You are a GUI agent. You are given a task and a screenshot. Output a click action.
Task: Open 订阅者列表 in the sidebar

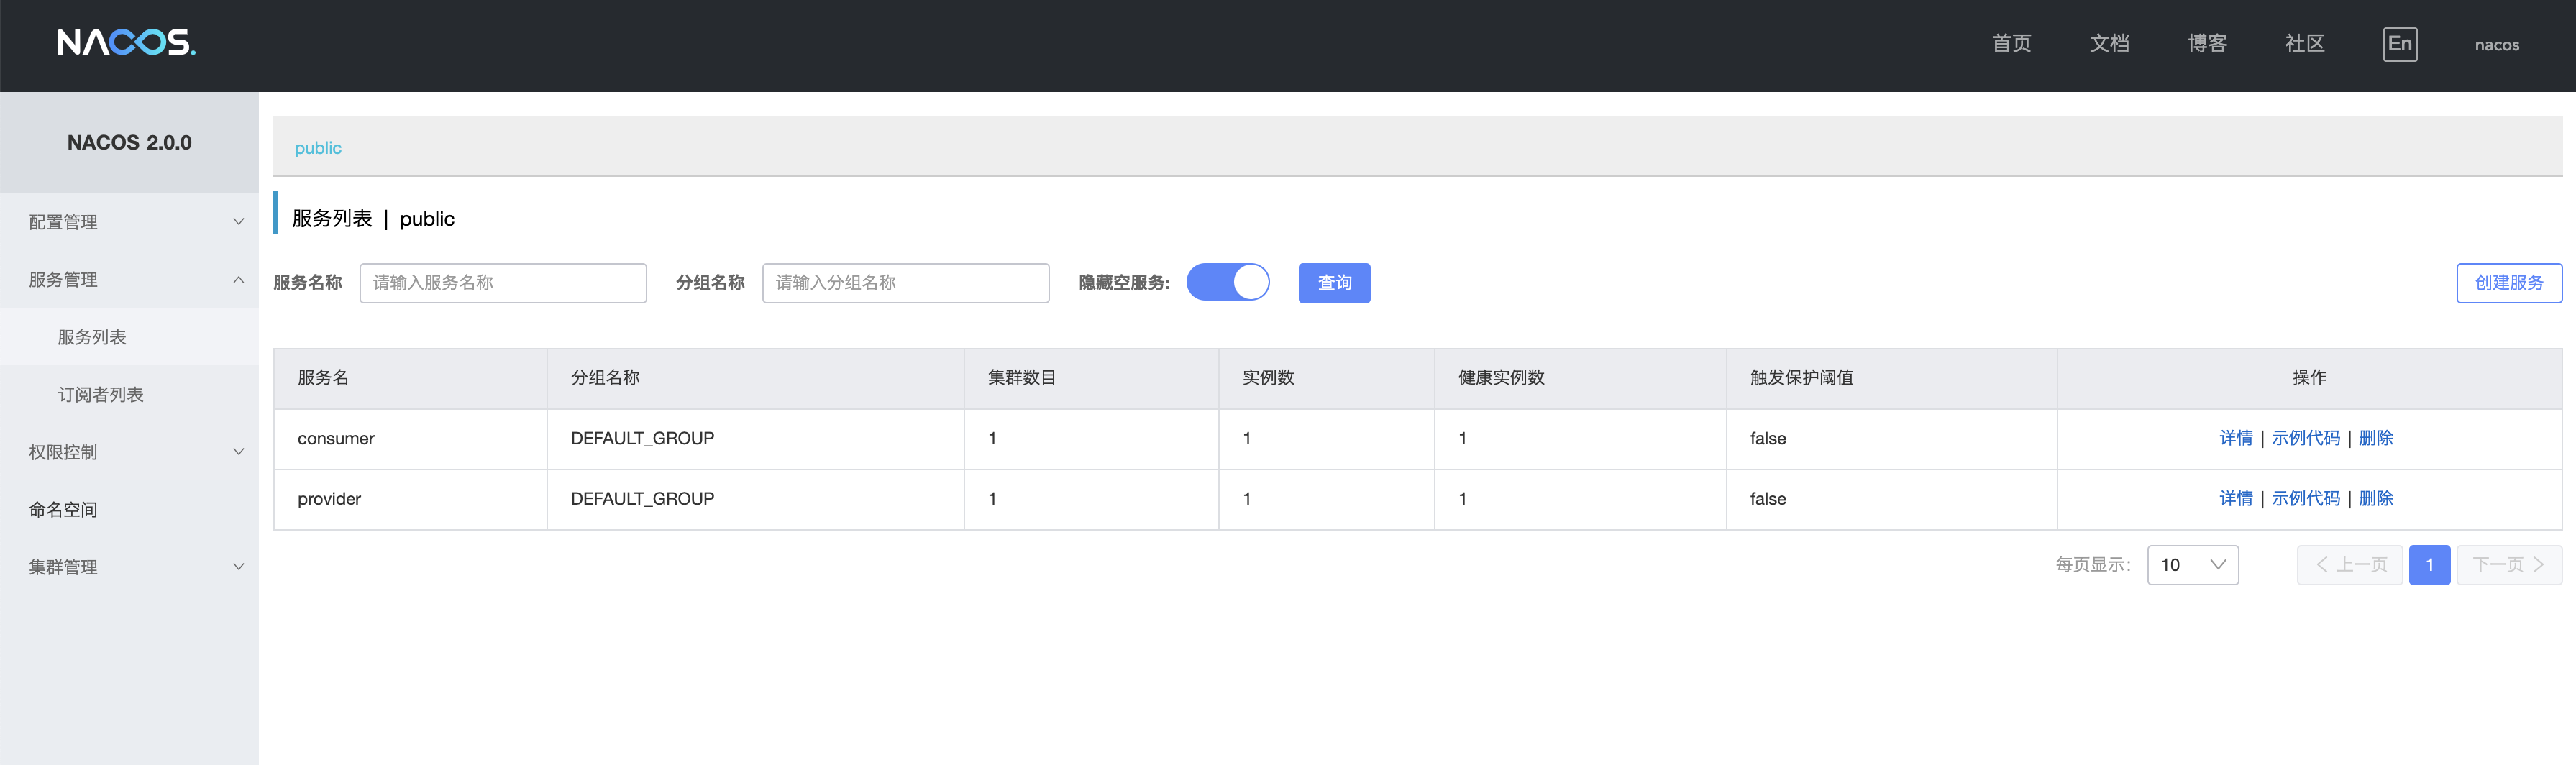(101, 395)
